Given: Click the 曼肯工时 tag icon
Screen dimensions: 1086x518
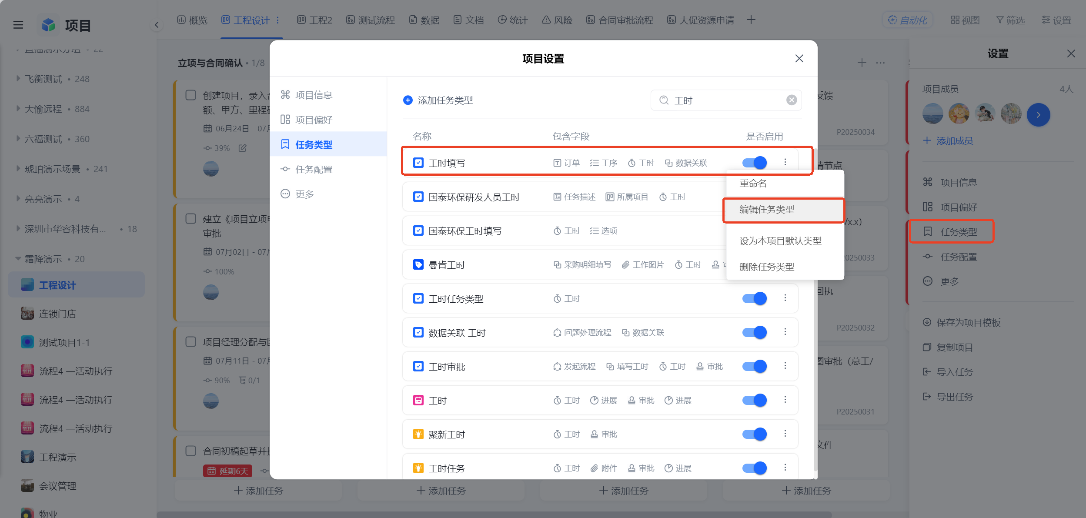Looking at the screenshot, I should tap(418, 264).
